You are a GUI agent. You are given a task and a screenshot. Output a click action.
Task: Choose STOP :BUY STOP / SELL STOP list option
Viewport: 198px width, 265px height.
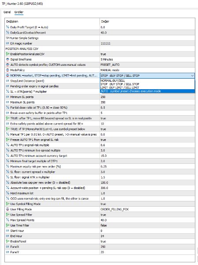click(x=147, y=84)
